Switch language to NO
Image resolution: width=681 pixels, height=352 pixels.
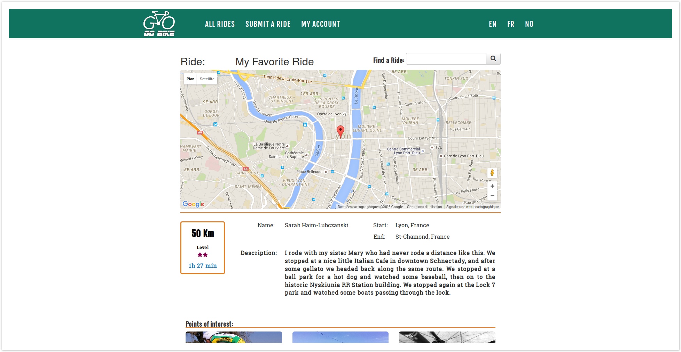click(x=529, y=24)
